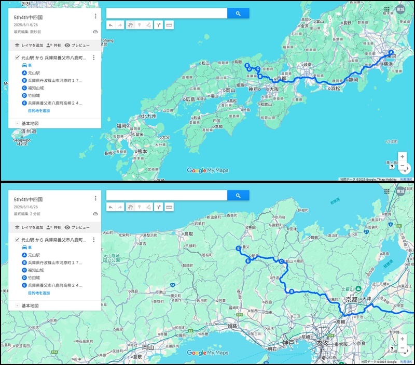Screen dimensions: 415x365
Task: Expand 基本地図 base map in upper panel
Action: point(17,124)
